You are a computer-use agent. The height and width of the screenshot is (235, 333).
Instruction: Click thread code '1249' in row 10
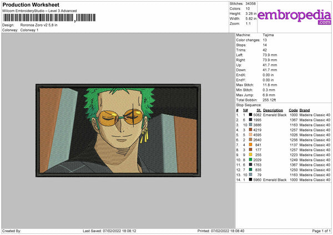[294, 160]
